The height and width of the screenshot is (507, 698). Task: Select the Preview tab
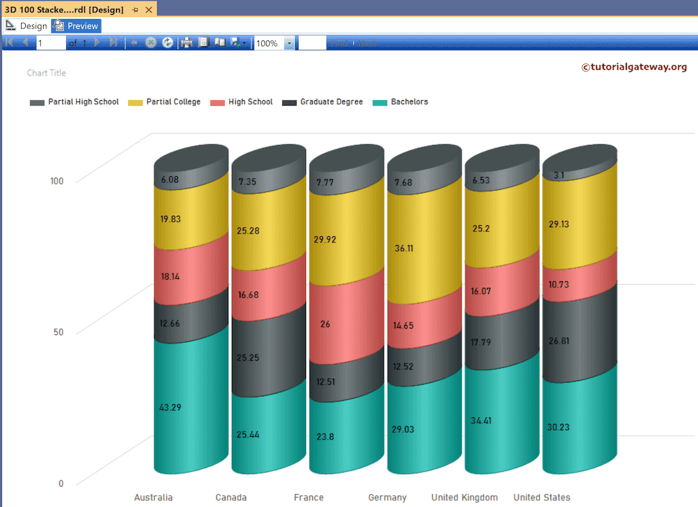click(76, 25)
